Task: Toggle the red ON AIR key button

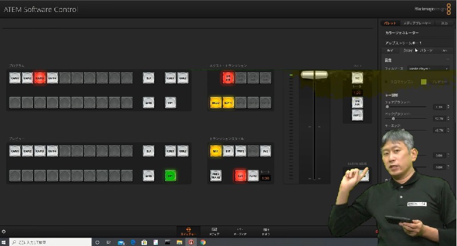Action: coord(228,78)
